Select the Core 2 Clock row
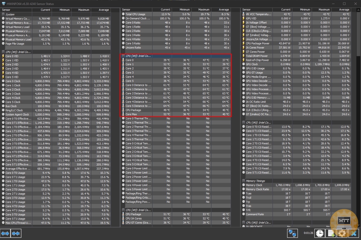Screen dimensions: 361x240 tap(56, 90)
